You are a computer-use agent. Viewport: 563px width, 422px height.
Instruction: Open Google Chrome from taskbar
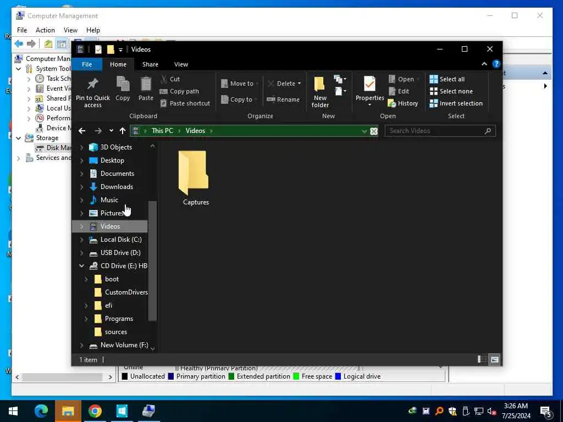point(95,411)
